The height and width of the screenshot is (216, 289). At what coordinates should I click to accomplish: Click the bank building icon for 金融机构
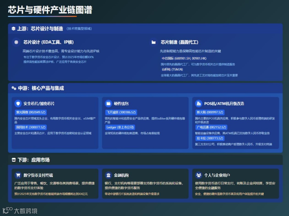pyautogui.click(x=108, y=175)
